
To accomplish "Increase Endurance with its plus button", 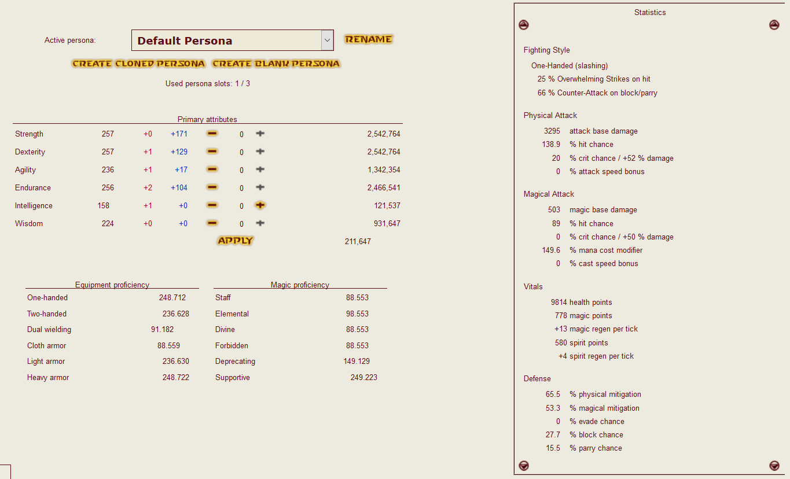I will 260,187.
